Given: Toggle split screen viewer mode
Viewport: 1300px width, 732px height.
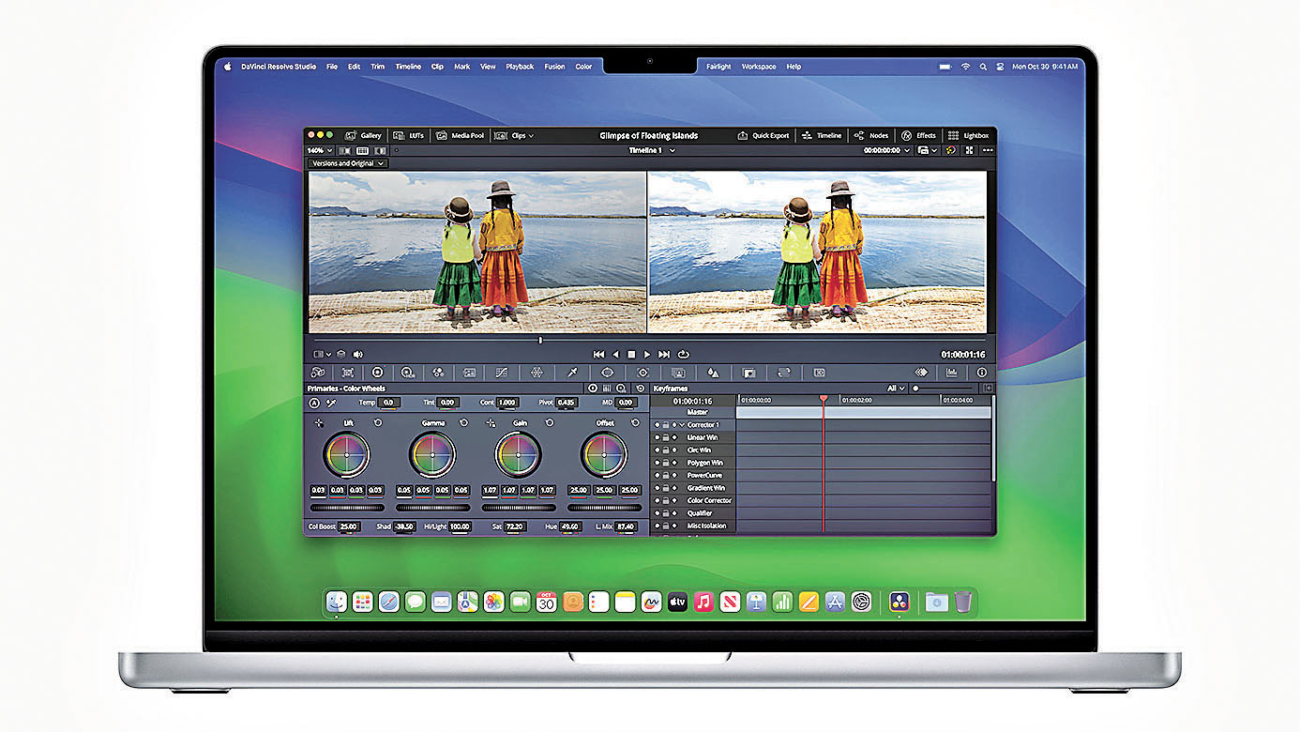Looking at the screenshot, I should click(362, 150).
